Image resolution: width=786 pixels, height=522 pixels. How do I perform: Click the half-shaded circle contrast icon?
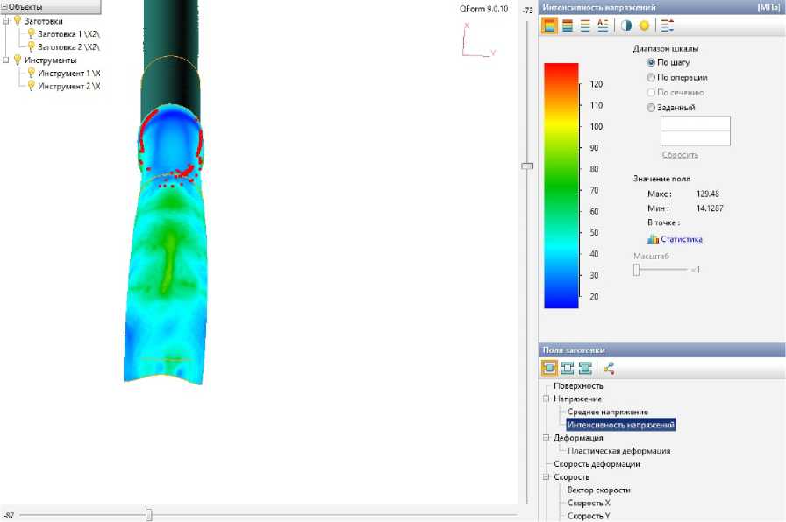(626, 26)
